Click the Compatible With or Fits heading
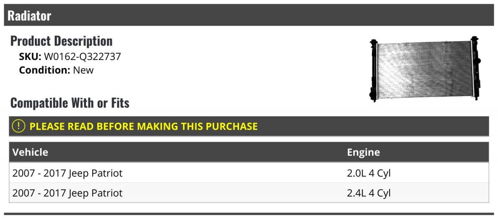 70,103
